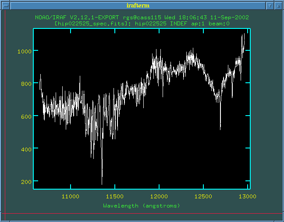Mark the sharp absorption dip after 12500
The width and height of the screenshot is (284, 222).
coord(220,128)
